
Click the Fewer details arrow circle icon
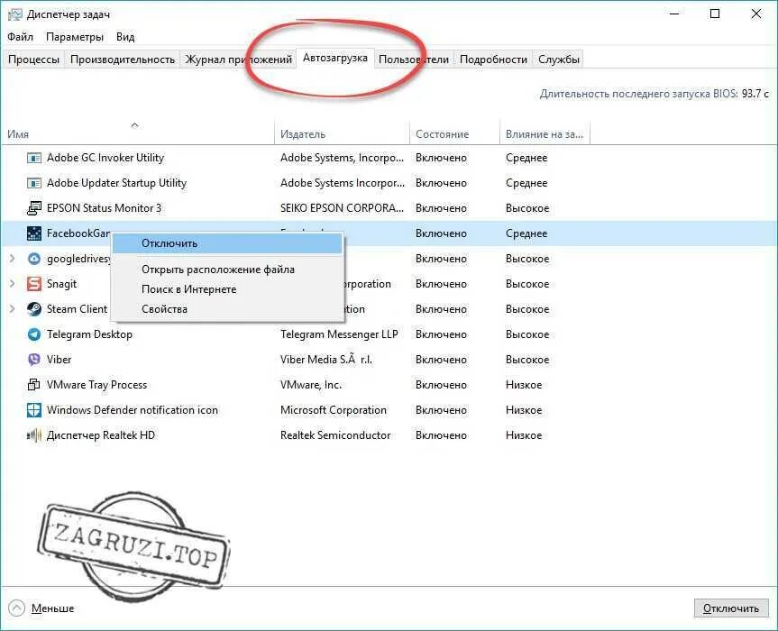16,608
